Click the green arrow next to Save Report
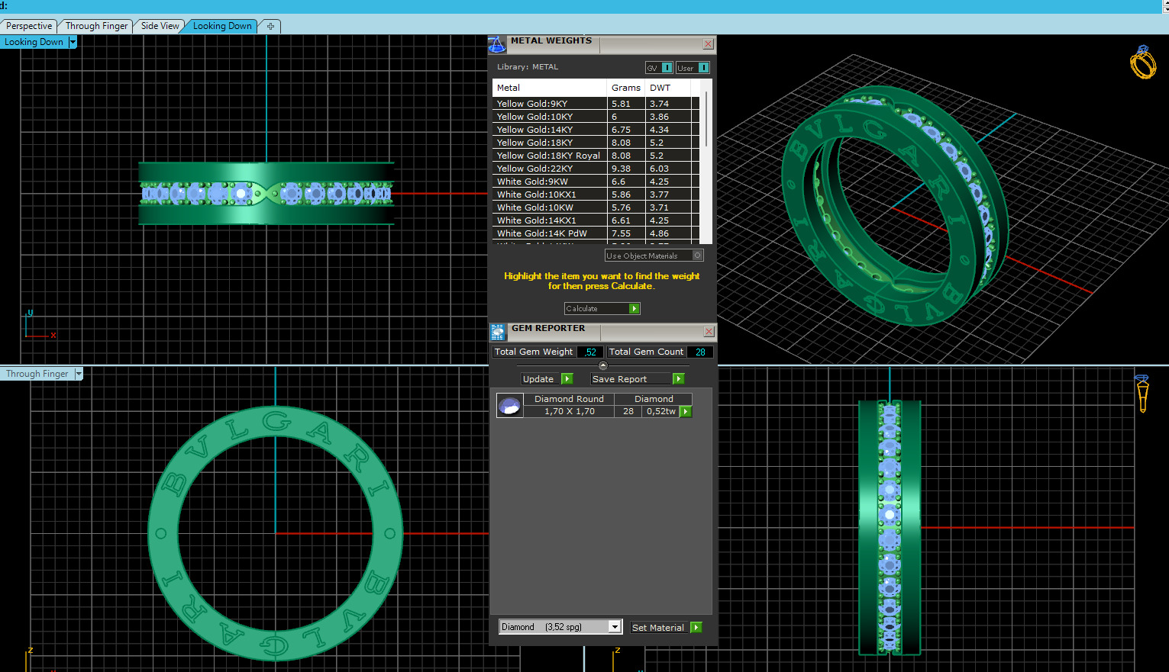Screen dimensions: 1169x672 pos(679,379)
